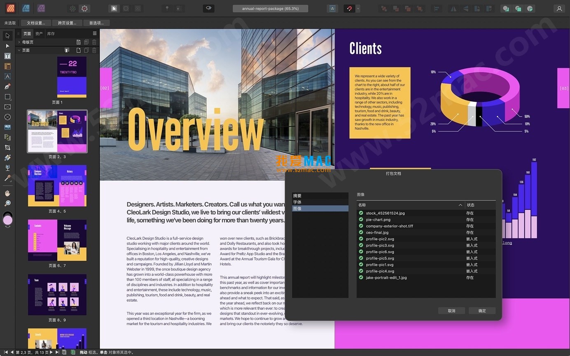Toggle the baseline grid button
Viewport: 570px width, 356px height.
click(x=332, y=8)
